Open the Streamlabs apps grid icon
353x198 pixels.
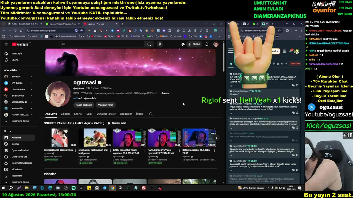pos(285,51)
